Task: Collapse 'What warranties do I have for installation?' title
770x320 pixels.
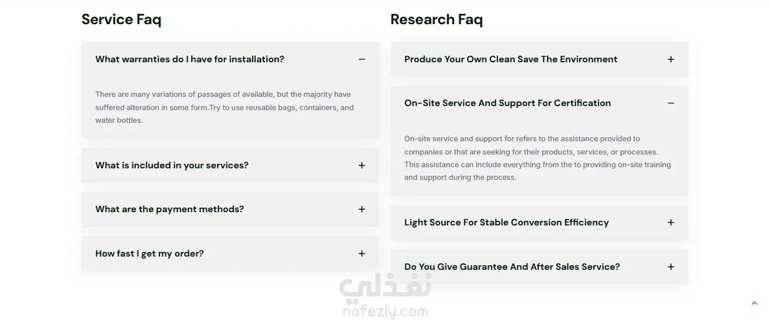Action: pos(189,59)
